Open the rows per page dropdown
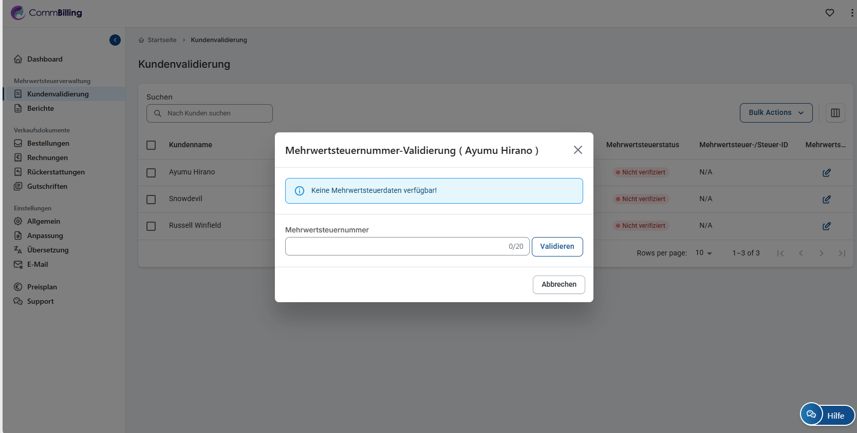Image resolution: width=857 pixels, height=433 pixels. [703, 253]
